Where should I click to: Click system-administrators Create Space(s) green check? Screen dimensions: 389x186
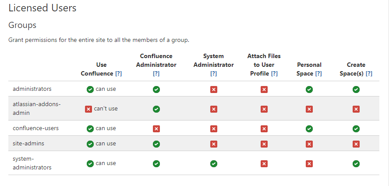pos(356,164)
